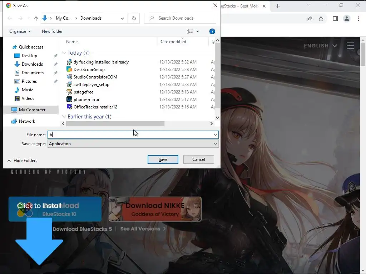Select Documents in the navigation pane

click(x=33, y=73)
